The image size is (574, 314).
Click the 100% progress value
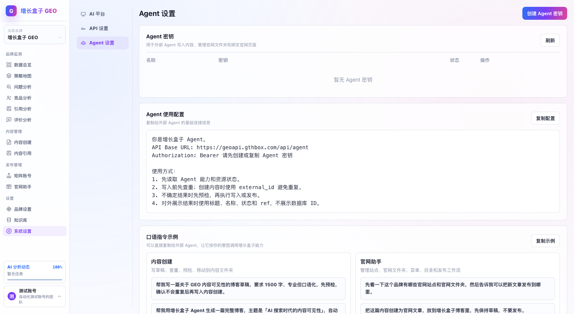tap(57, 267)
